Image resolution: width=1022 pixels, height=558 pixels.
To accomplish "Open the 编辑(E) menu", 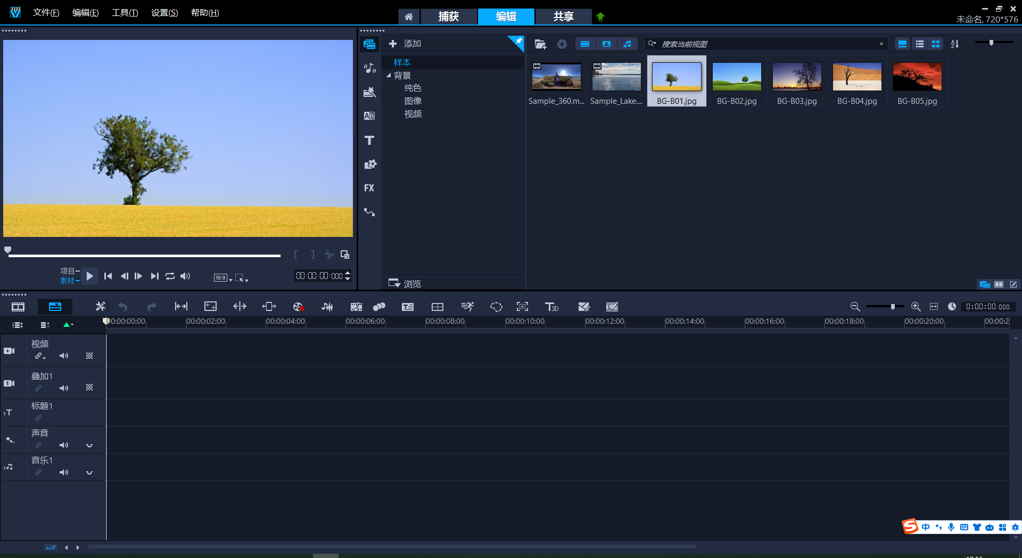I will [x=85, y=13].
